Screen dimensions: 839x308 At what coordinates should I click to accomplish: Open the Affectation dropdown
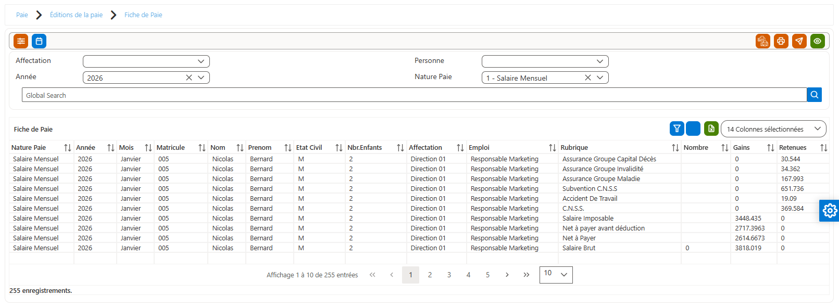coord(146,61)
